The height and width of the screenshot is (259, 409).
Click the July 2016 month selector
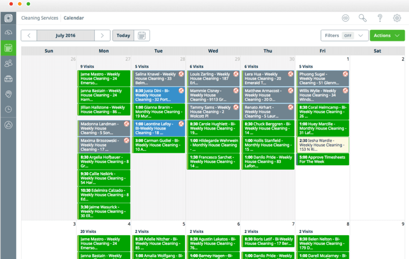tap(65, 36)
